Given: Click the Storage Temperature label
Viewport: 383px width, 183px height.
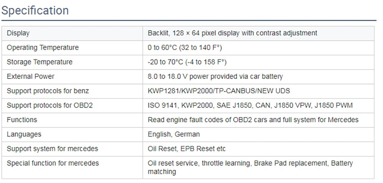Looking at the screenshot, I should (39, 62).
